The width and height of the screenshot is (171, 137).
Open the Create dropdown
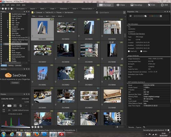(x=53, y=9)
